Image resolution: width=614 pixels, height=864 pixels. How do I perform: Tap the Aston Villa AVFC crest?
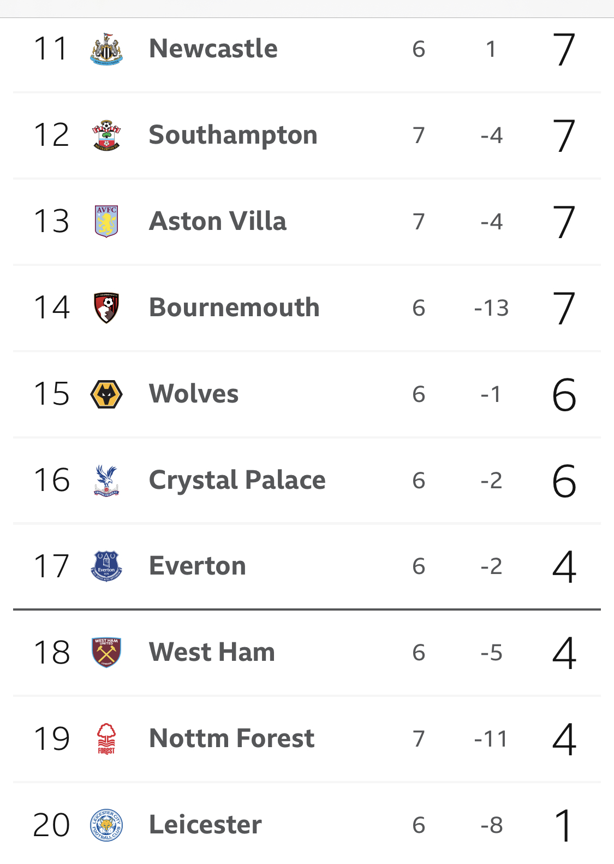[106, 221]
